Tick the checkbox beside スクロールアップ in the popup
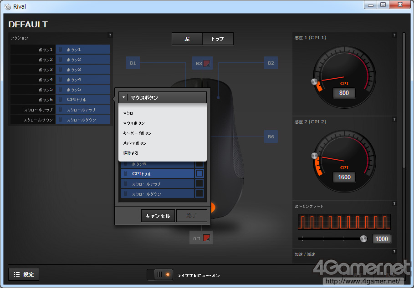Screen dimensions: 414x288 pyautogui.click(x=199, y=183)
